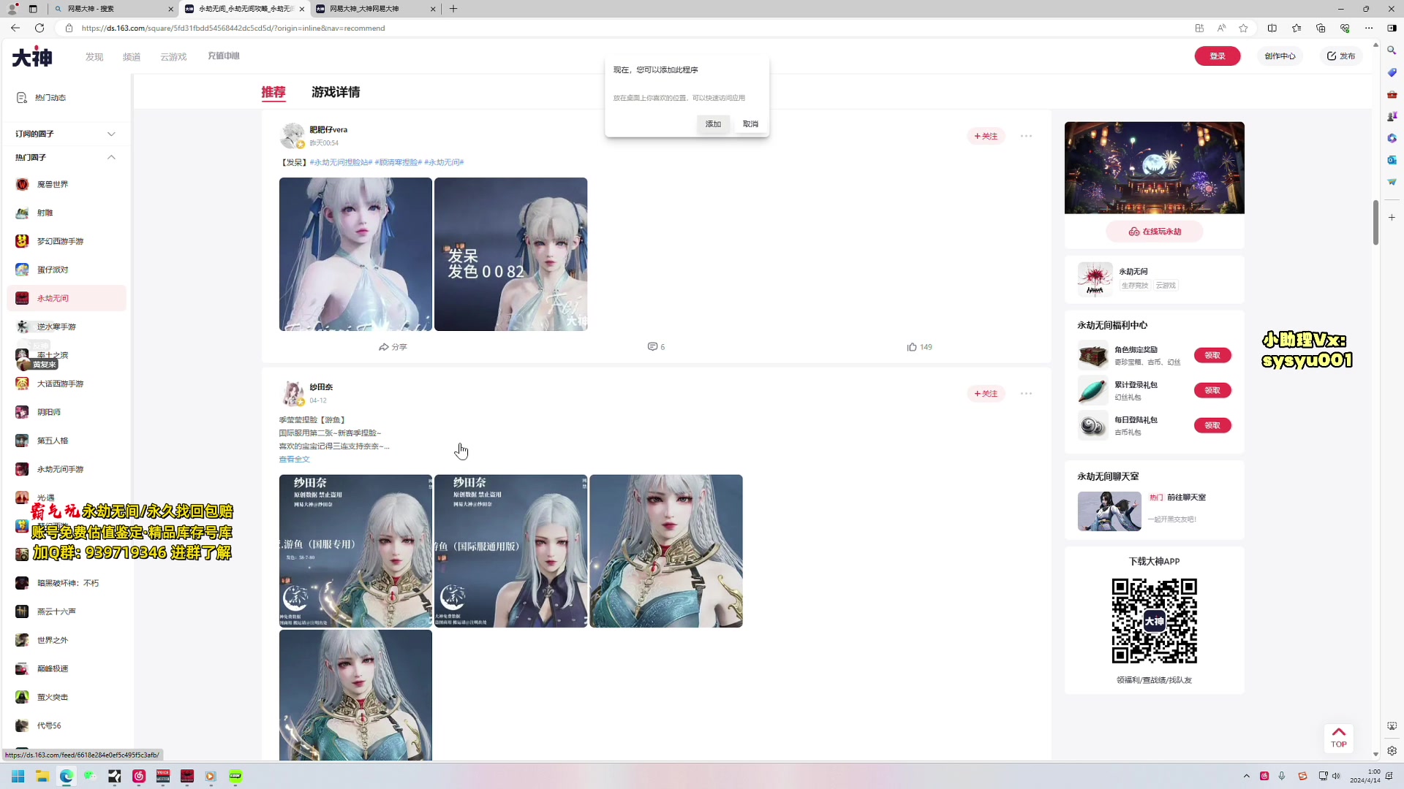Click 在线玩永劫 button

(1154, 231)
